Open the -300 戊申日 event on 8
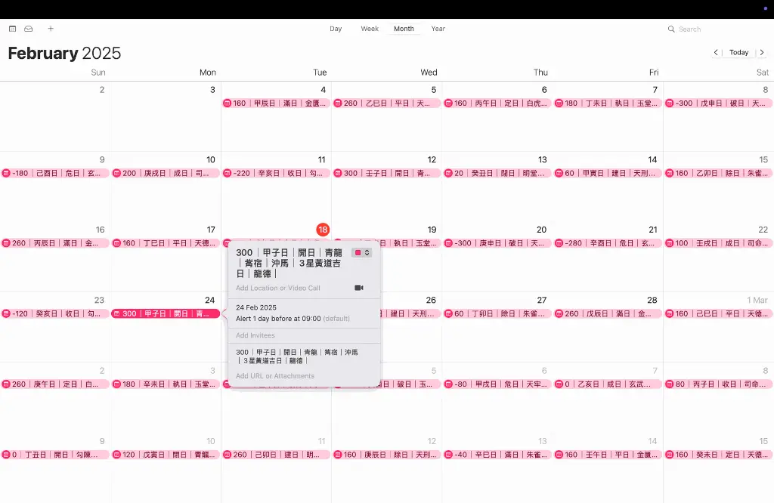Image resolution: width=774 pixels, height=503 pixels. (718, 103)
